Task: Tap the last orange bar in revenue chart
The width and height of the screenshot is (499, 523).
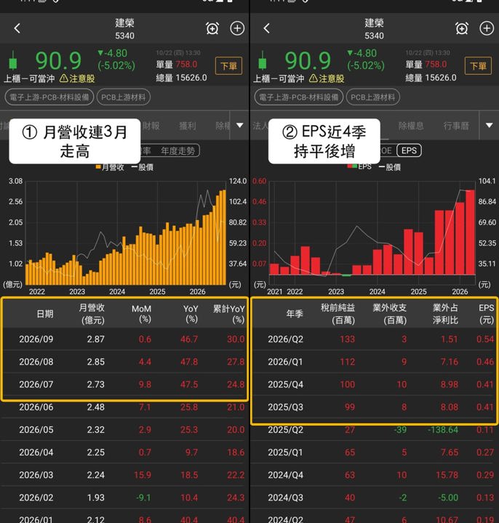Action: [224, 237]
